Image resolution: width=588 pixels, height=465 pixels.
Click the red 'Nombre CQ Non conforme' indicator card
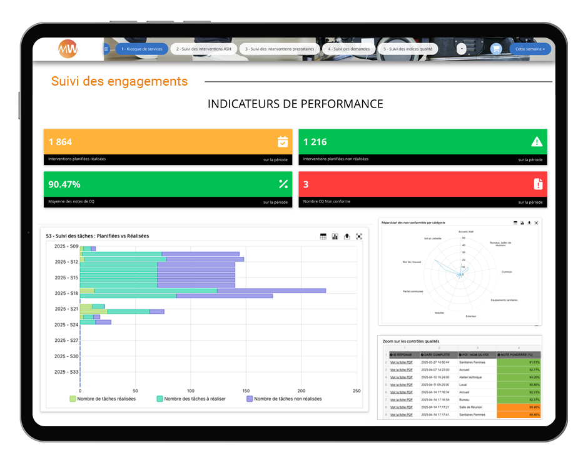tap(422, 189)
